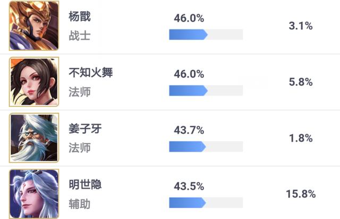
Task: Click 不知火舞's win rate progress bar
Action: click(x=206, y=91)
